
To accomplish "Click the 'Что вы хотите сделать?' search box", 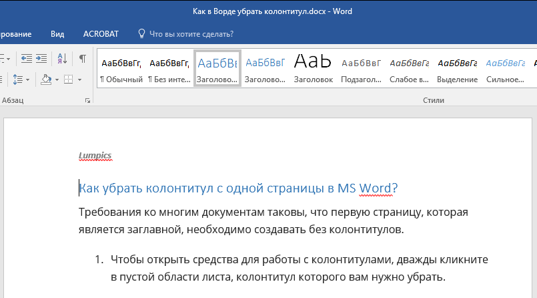I will pos(191,33).
